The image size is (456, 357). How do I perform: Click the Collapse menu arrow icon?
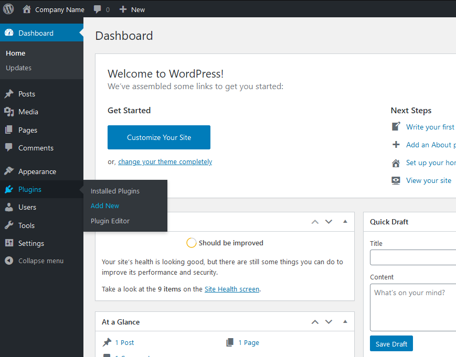tap(9, 261)
